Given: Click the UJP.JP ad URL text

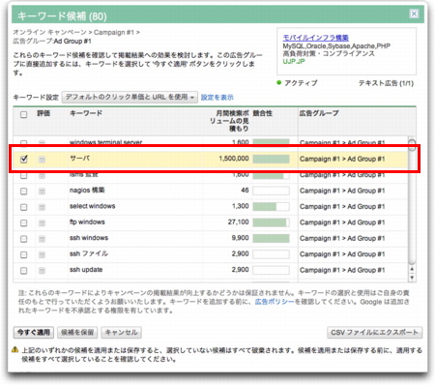Looking at the screenshot, I should click(294, 61).
